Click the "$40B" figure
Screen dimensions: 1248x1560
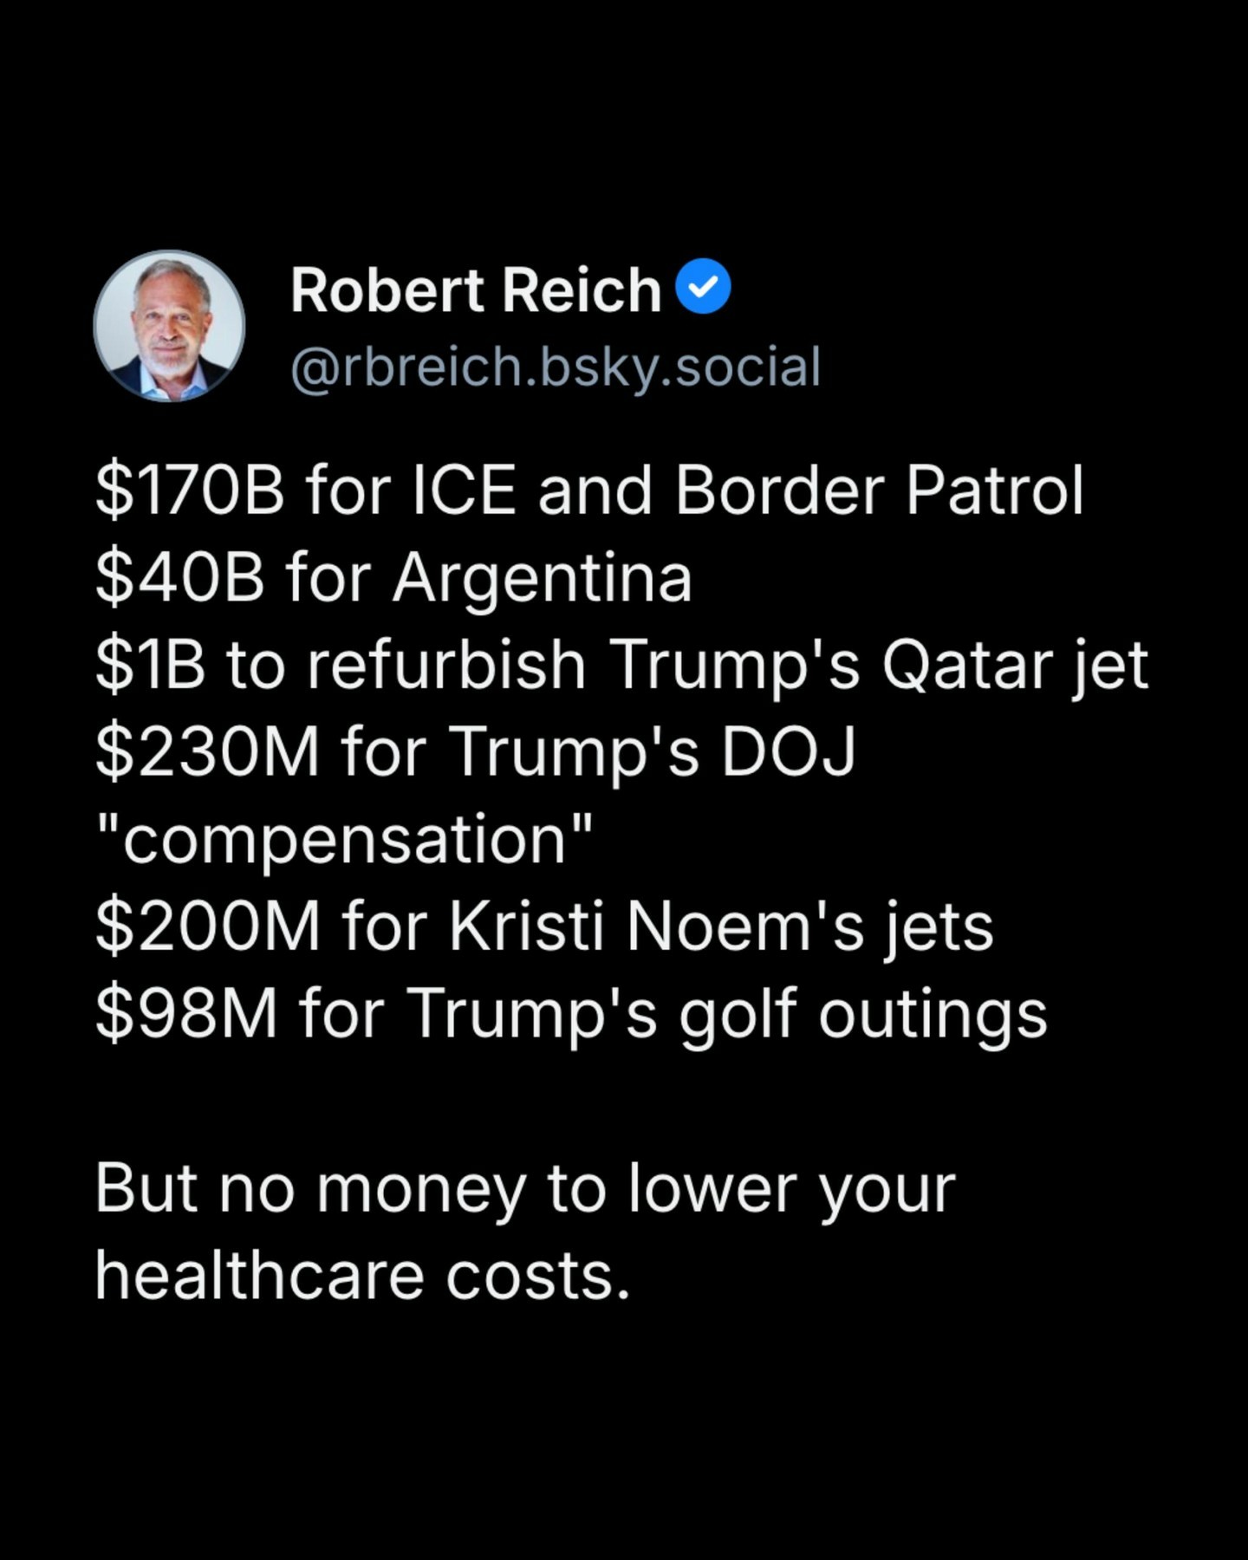(180, 578)
